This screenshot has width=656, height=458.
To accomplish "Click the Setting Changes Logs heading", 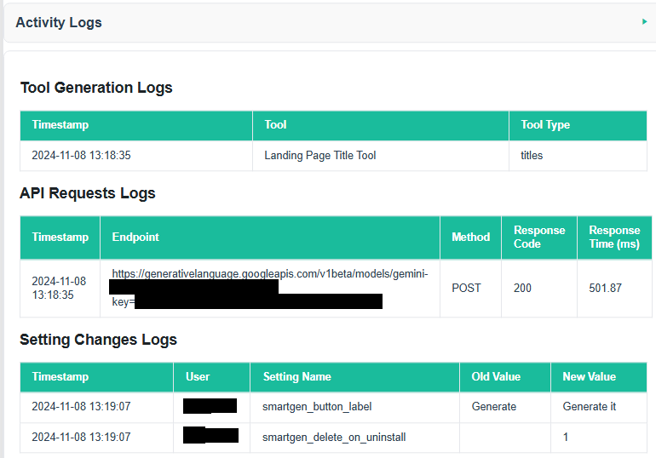I will 98,340.
